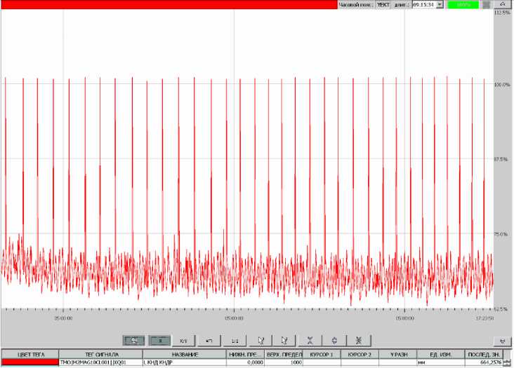This screenshot has width=514, height=368.
Task: Toggle the zoom mode button in the toolbar
Action: 133,340
